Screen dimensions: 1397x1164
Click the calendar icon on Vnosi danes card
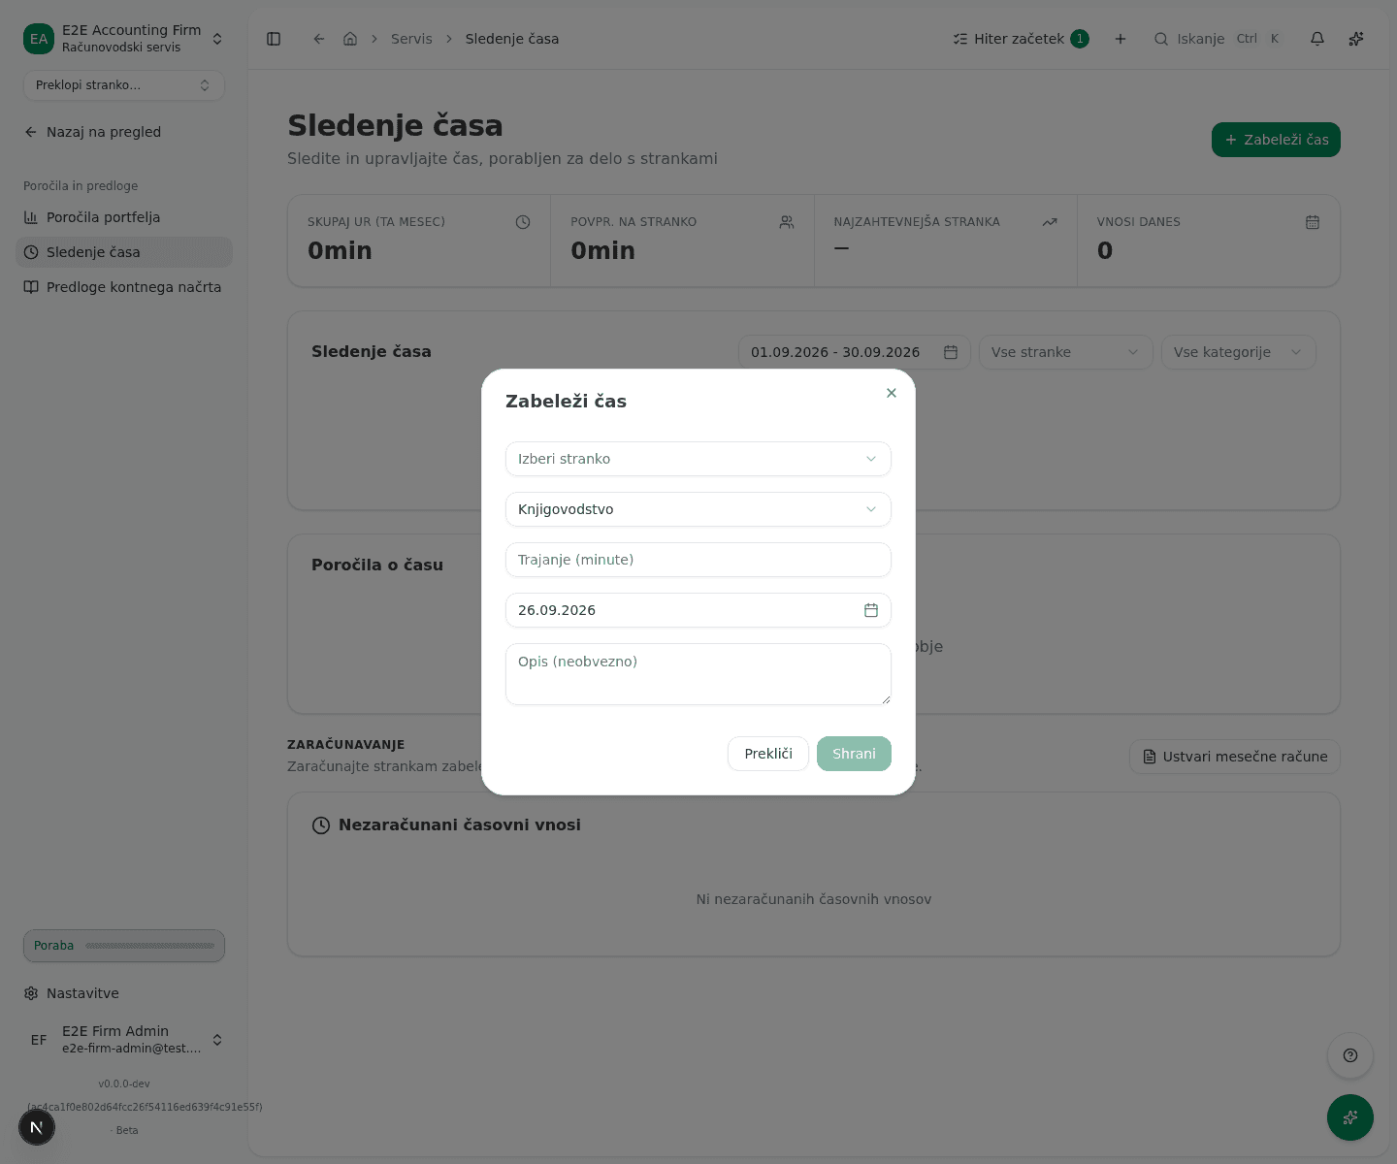pos(1313,222)
